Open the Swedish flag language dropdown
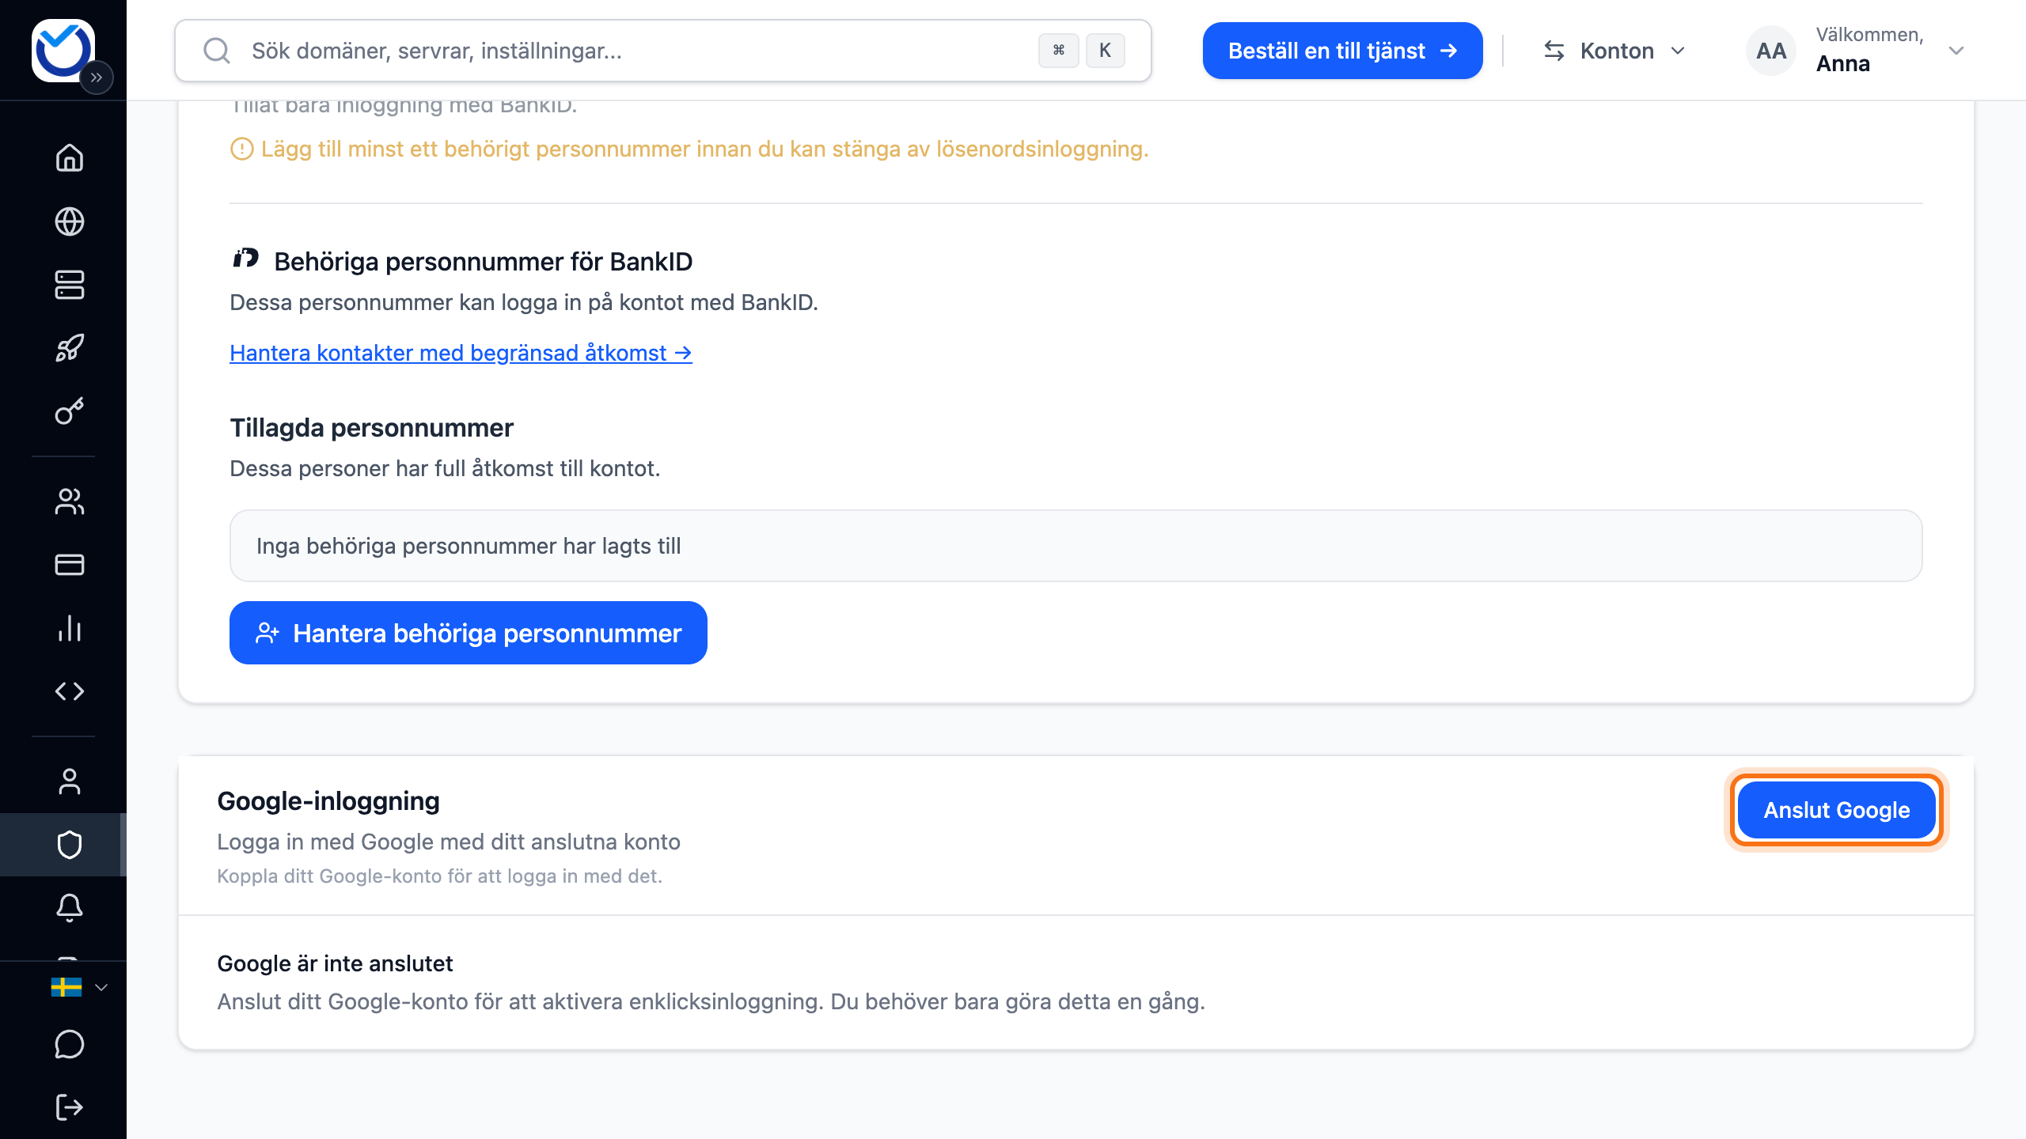Viewport: 2026px width, 1139px height. click(x=78, y=987)
